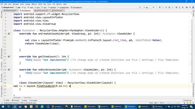
Task: Click override gutter icon on line 9
Action: click(x=9, y=34)
